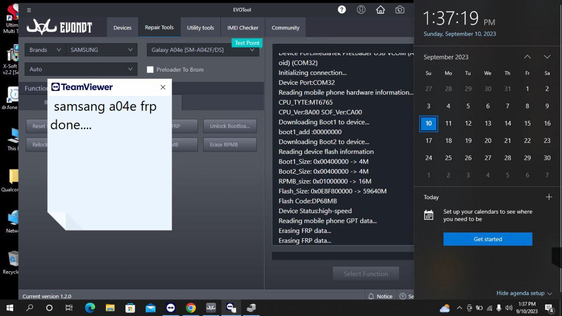
Task: Open the notification center icon
Action: 549,308
